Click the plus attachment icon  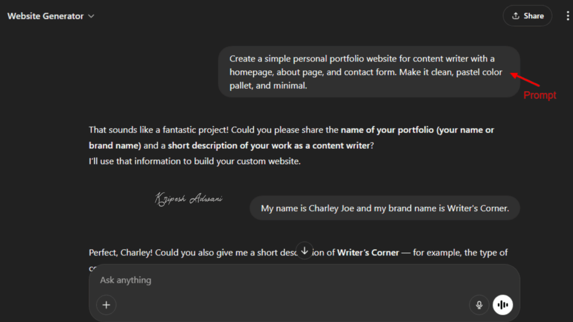coord(106,305)
